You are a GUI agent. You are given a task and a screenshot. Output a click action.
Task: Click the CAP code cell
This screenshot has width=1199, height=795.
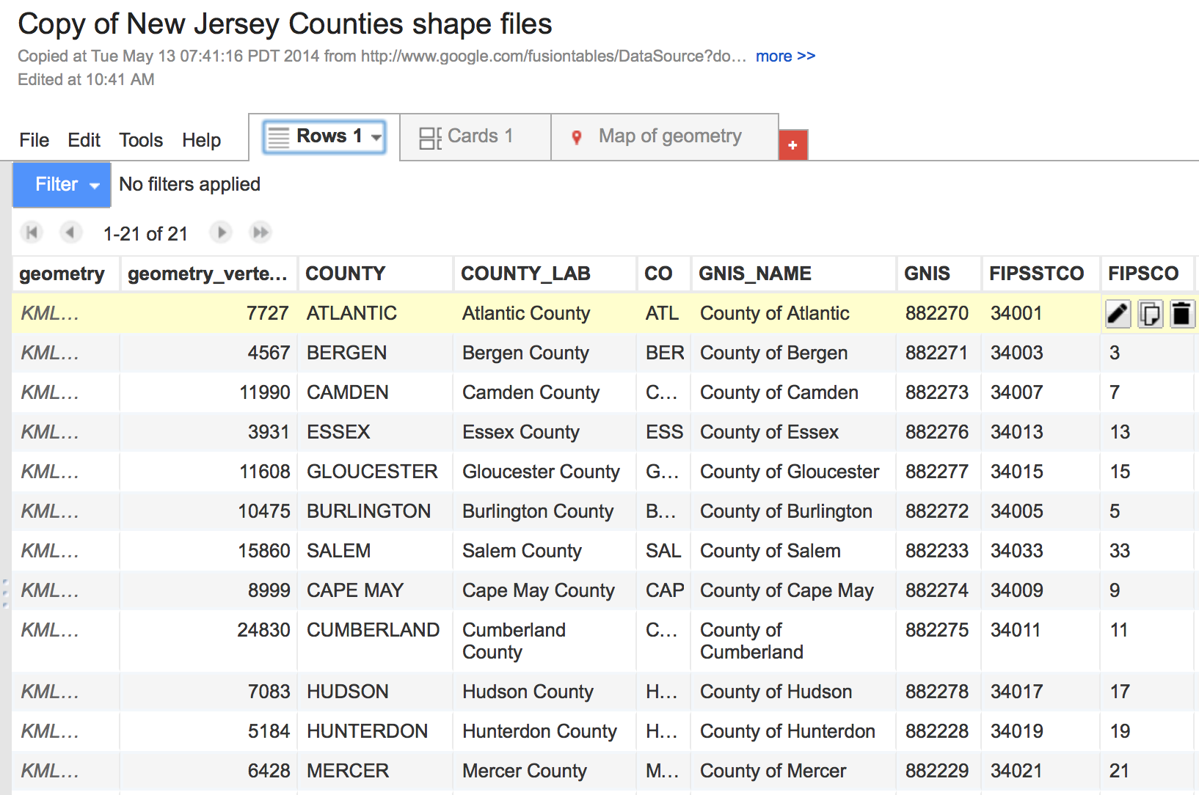[x=664, y=590]
